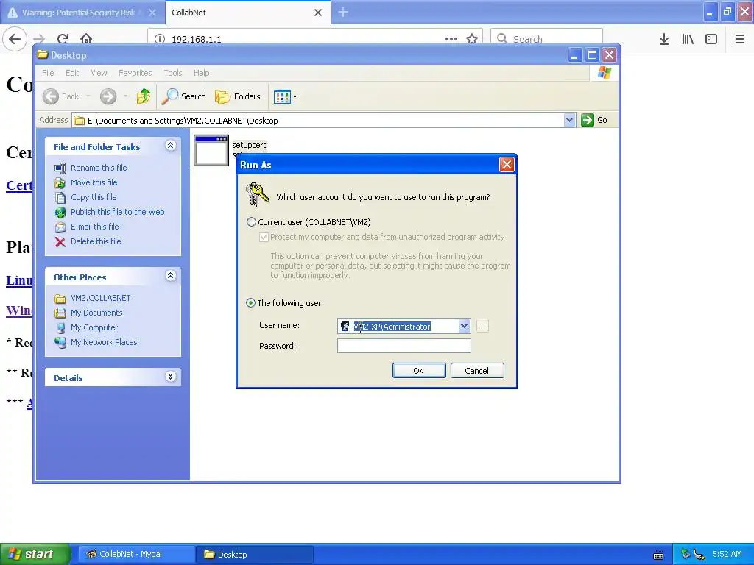Click E-mail this file
The height and width of the screenshot is (565, 754).
[x=95, y=227]
